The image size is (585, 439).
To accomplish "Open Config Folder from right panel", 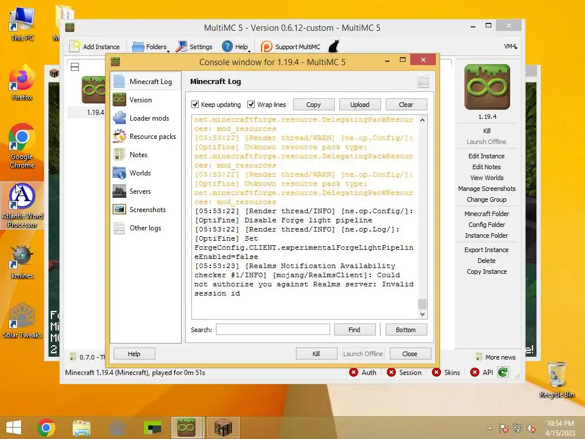I will click(487, 224).
